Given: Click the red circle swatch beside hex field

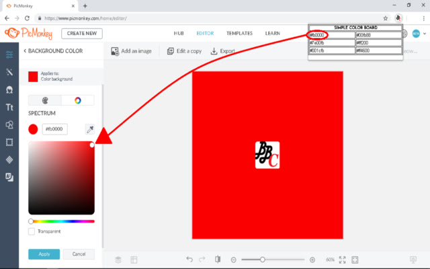Looking at the screenshot, I should pyautogui.click(x=33, y=129).
